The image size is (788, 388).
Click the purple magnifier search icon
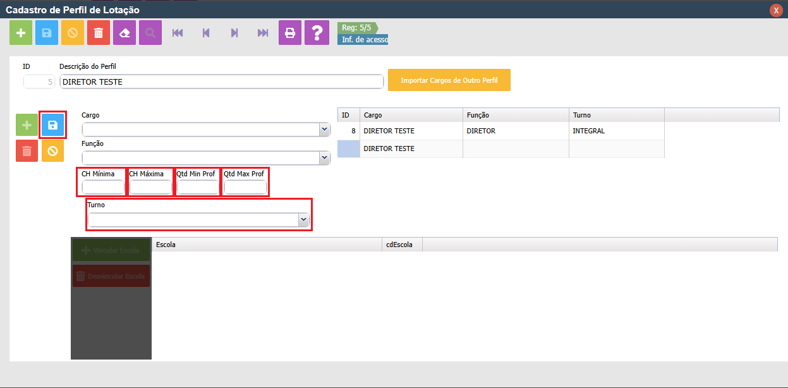[150, 33]
